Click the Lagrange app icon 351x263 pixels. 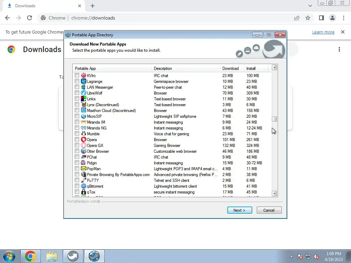tap(84, 81)
